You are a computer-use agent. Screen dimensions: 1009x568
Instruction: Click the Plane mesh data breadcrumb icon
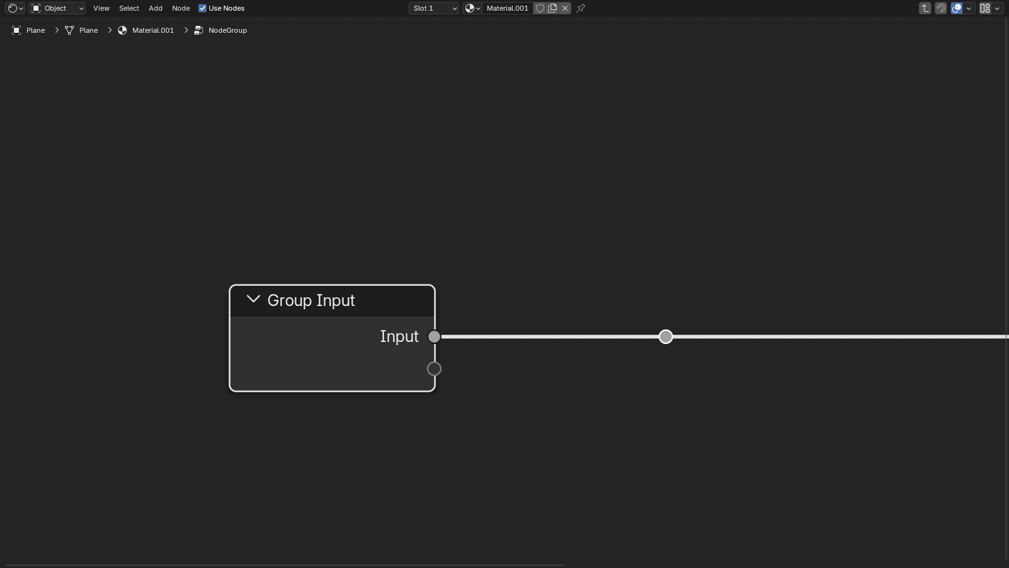pos(69,30)
